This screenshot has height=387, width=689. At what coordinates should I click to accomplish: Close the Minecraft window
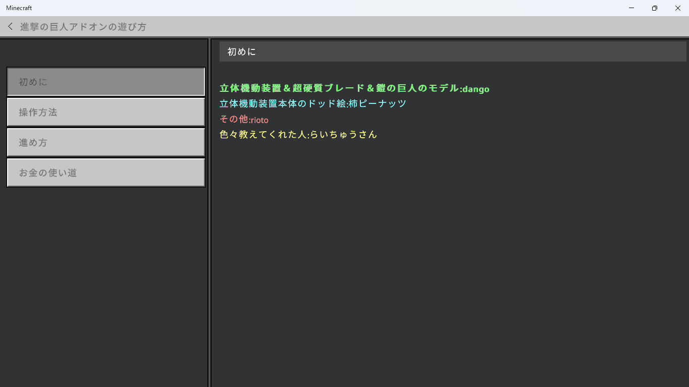click(x=677, y=8)
